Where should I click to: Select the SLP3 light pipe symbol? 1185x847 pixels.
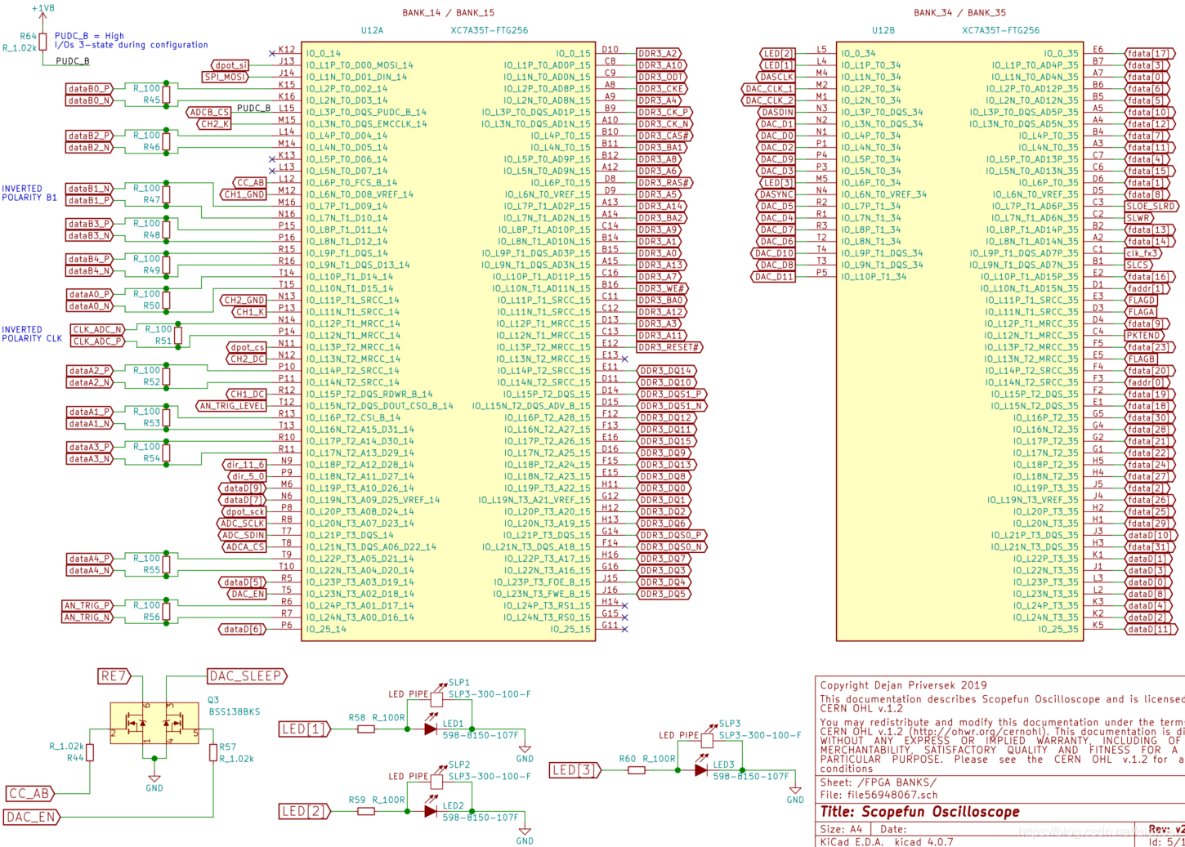click(707, 738)
